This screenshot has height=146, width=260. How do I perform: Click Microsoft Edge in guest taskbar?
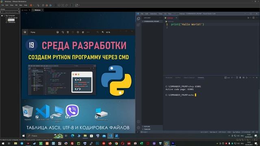tap(73, 136)
